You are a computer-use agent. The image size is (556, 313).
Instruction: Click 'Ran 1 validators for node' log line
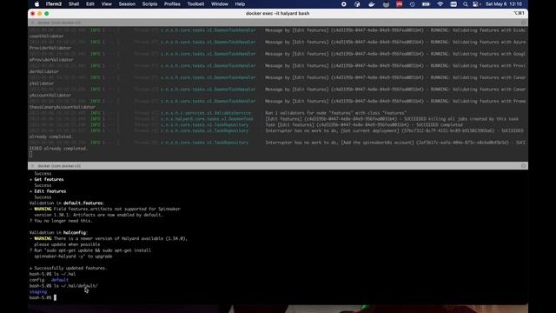click(x=336, y=113)
